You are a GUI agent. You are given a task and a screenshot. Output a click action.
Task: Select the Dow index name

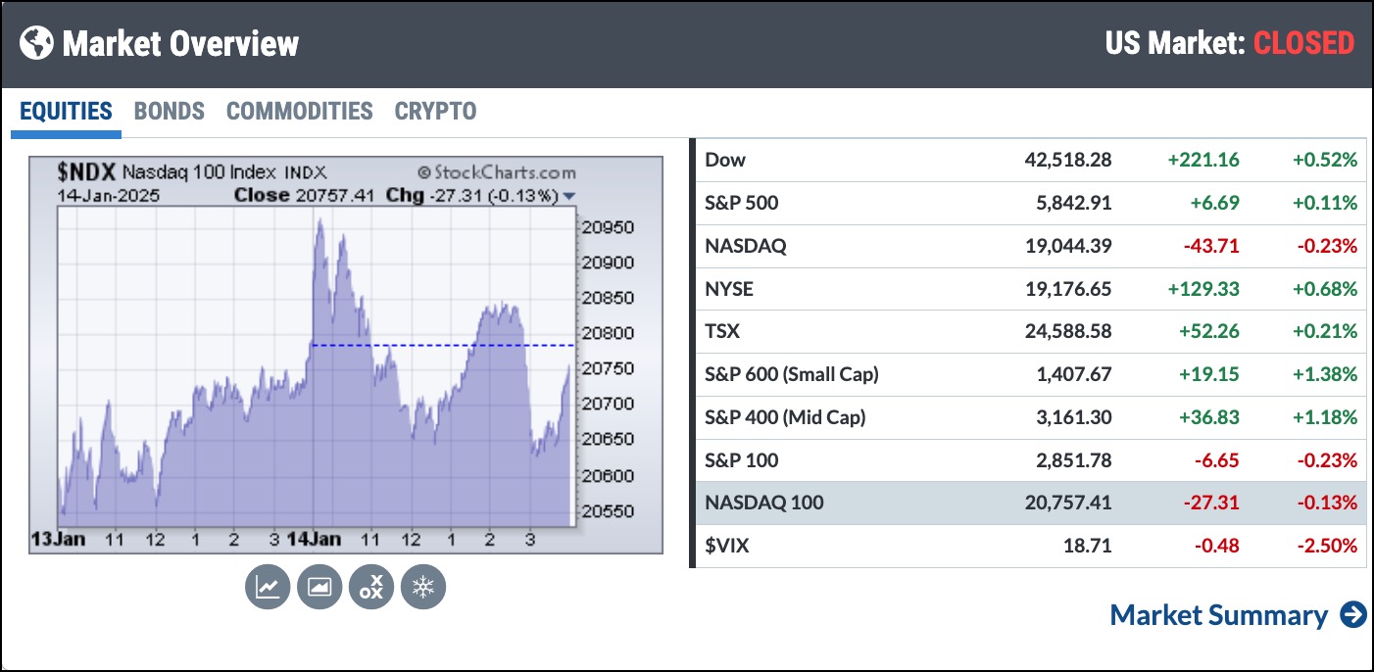pyautogui.click(x=725, y=160)
